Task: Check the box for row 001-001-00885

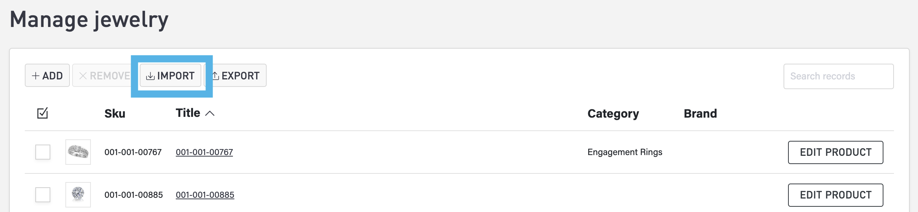Action: pyautogui.click(x=43, y=195)
